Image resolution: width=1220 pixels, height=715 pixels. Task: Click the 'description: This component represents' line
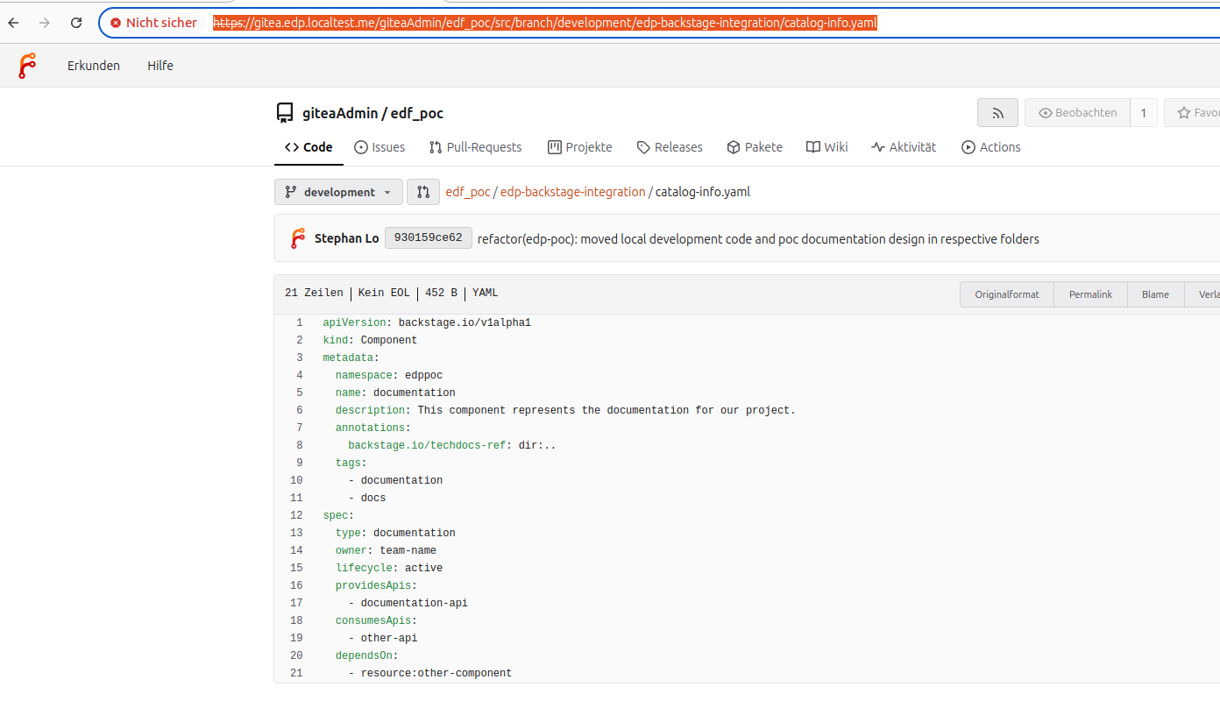click(565, 410)
